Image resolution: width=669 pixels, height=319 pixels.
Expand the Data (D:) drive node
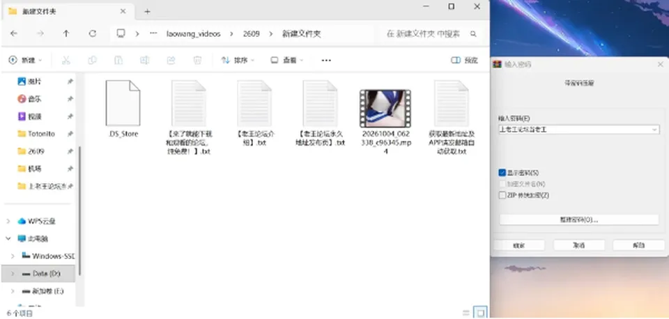13,273
